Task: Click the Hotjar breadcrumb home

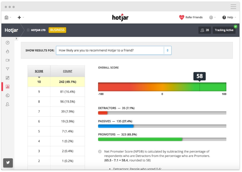Action: [11, 30]
